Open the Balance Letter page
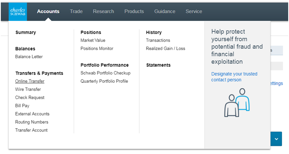289x154 pixels. (29, 57)
